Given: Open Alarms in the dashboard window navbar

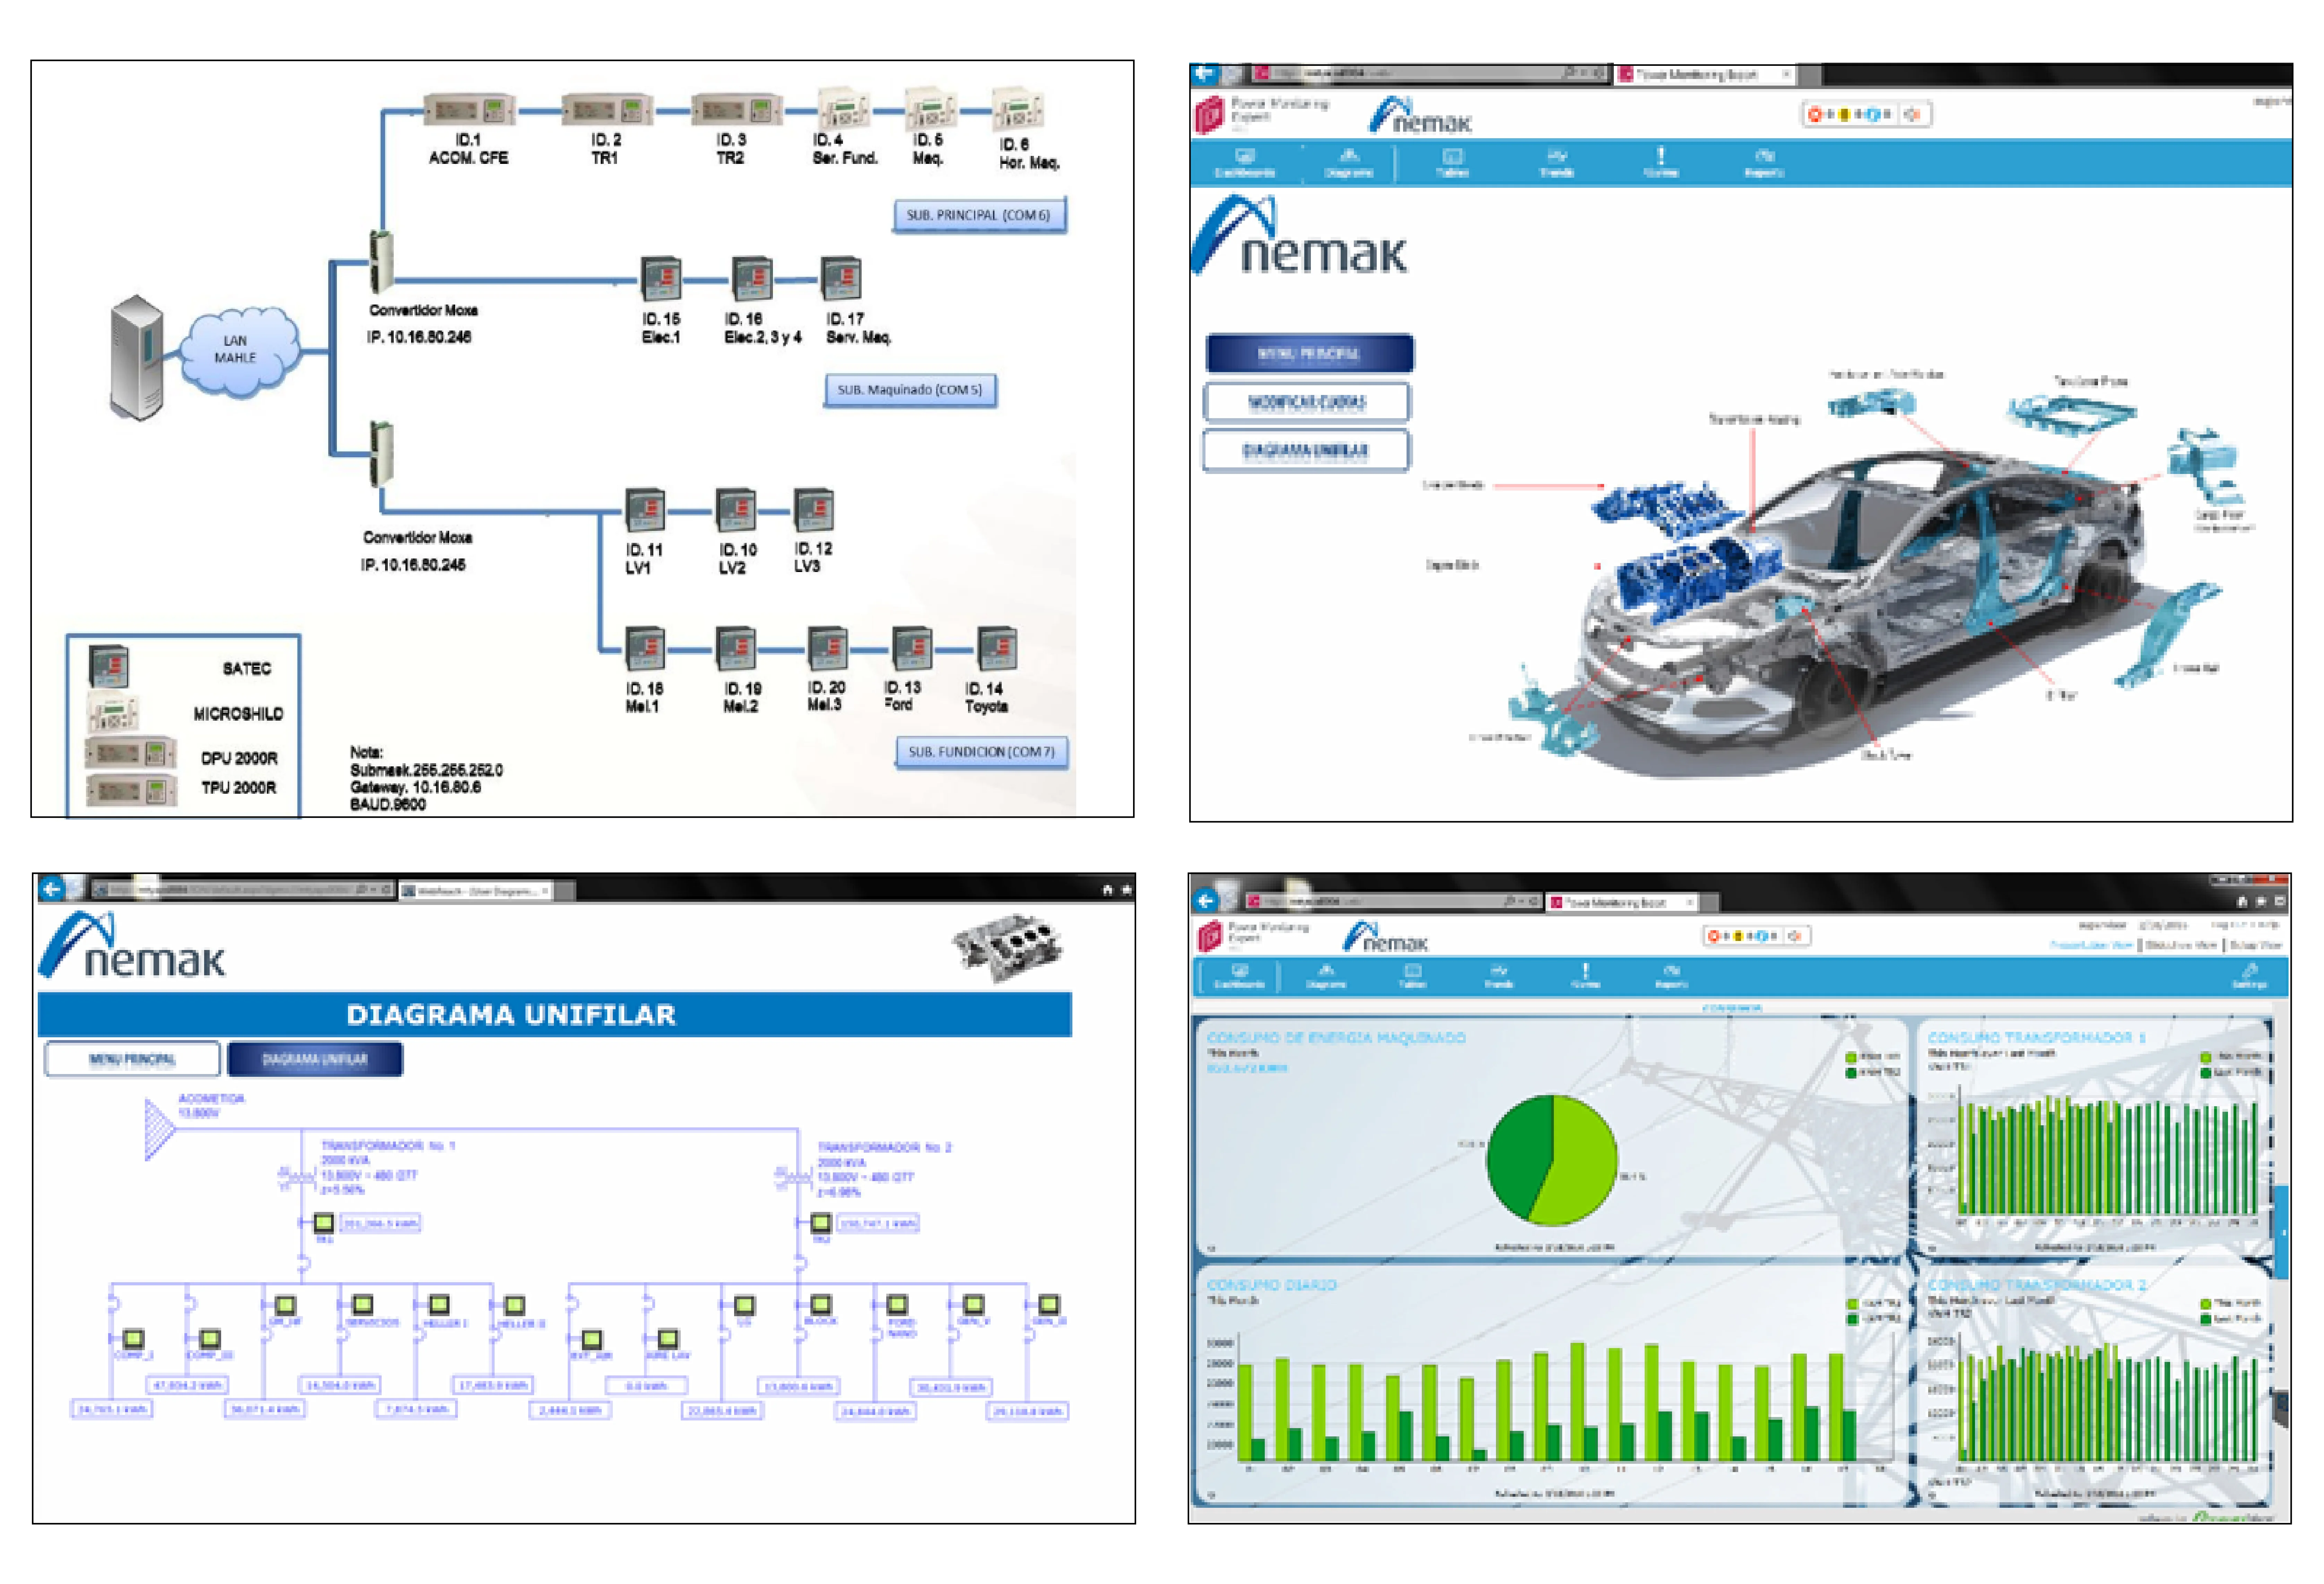Looking at the screenshot, I should pos(1585,976).
